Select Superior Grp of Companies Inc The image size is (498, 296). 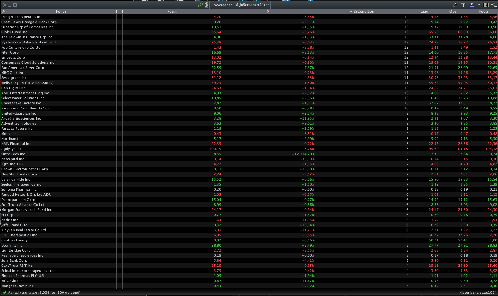click(249, 27)
